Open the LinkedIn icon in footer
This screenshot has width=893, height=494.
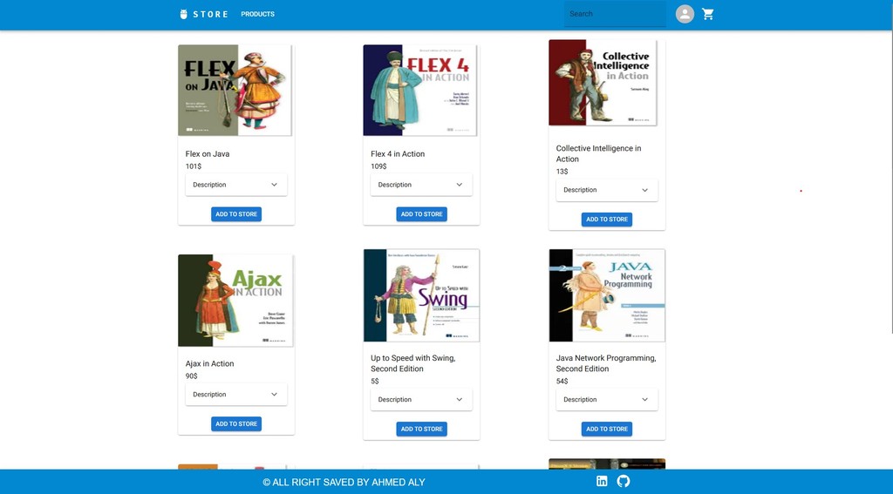coord(602,481)
